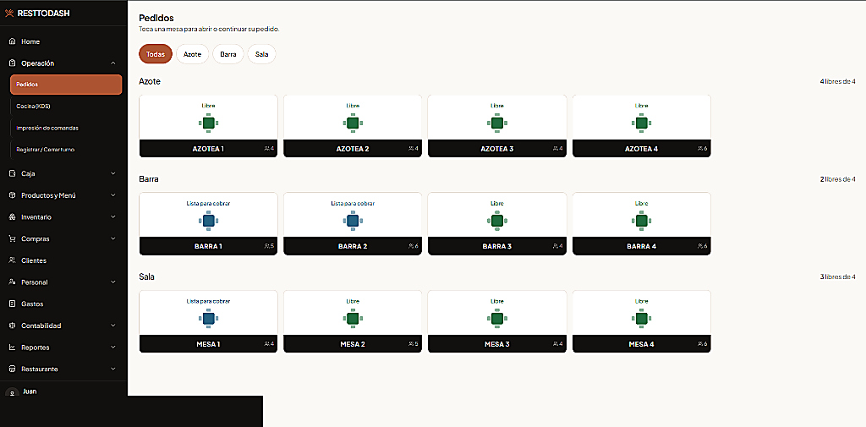This screenshot has width=866, height=427.
Task: Click the Clientes people icon
Action: [x=12, y=260]
